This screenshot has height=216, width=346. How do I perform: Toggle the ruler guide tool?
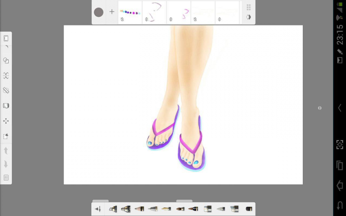6,90
